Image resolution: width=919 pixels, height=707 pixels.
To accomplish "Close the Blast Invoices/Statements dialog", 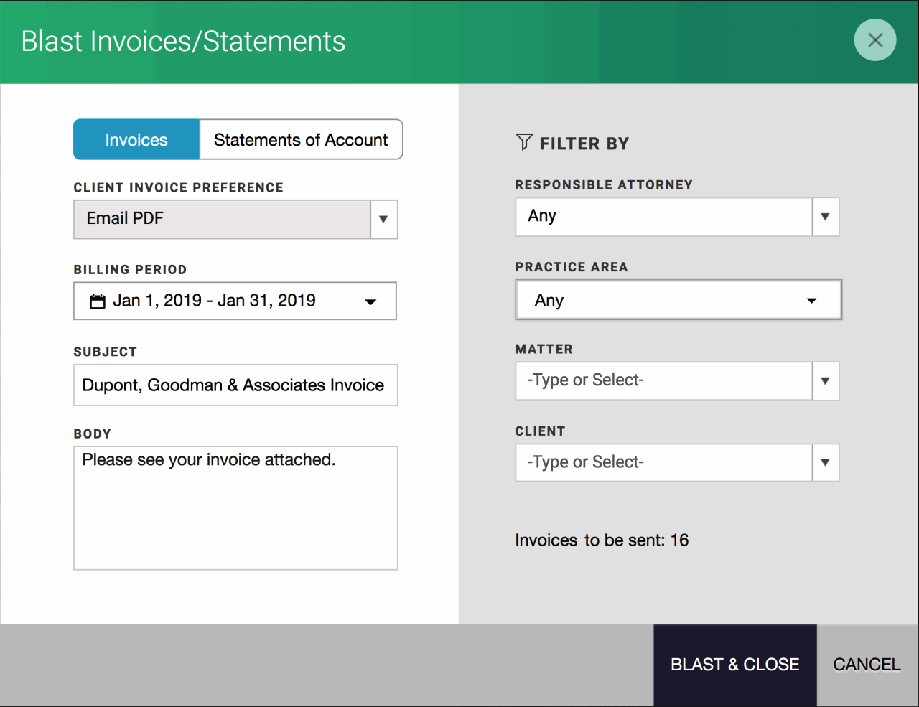I will pyautogui.click(x=874, y=40).
